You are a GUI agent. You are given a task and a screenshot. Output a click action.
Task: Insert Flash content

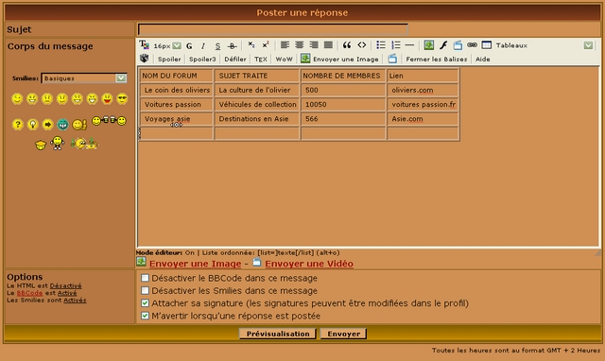pos(443,45)
